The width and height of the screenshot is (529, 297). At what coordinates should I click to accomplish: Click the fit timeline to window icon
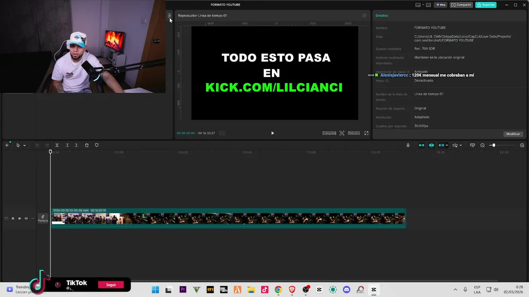(x=472, y=145)
